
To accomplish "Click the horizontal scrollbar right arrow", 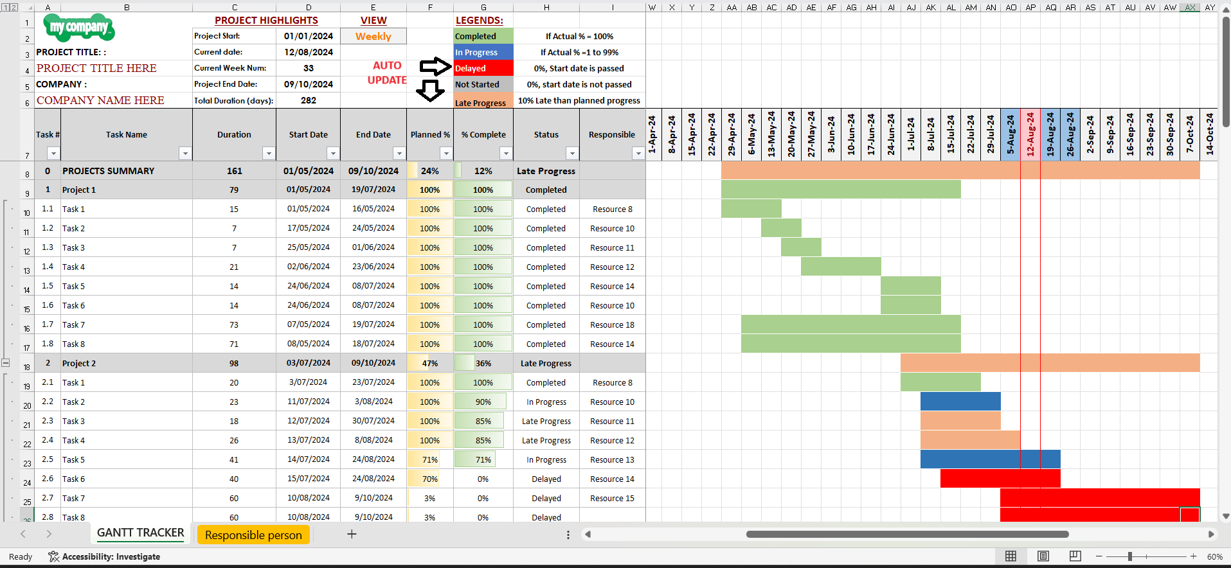I will point(1211,534).
